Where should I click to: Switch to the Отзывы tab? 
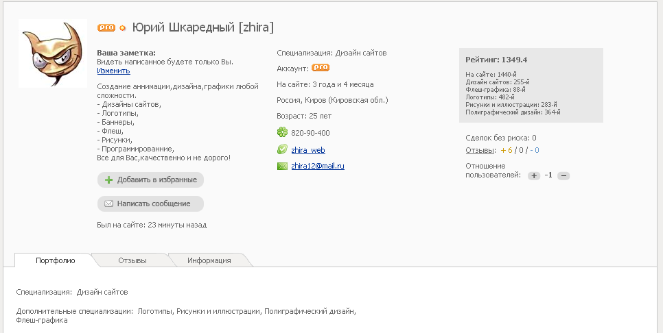pos(132,260)
